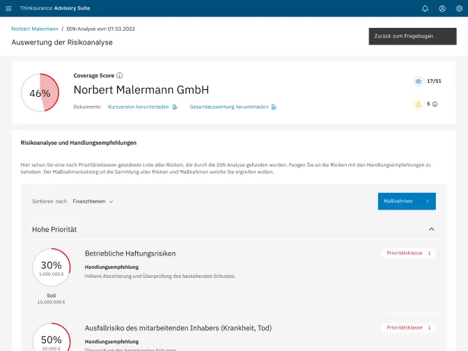Open the Finanzthemen sort dropdown
This screenshot has height=351, width=468.
click(x=93, y=201)
